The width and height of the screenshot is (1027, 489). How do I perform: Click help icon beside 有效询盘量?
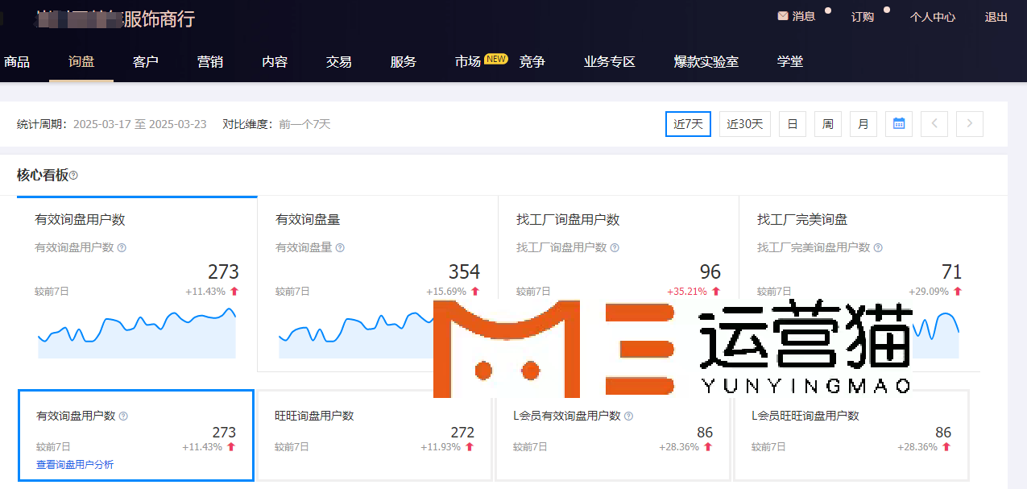(x=340, y=248)
